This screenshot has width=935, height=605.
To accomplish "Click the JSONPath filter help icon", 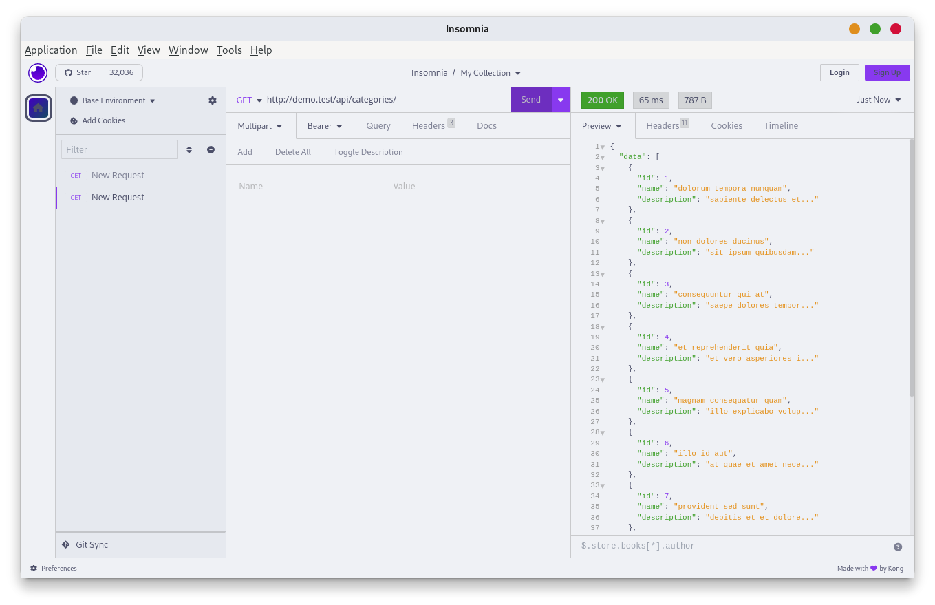I will [x=898, y=546].
